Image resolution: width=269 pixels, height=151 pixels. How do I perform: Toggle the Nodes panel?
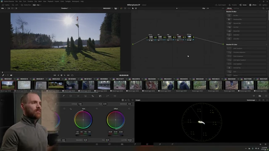pos(243,5)
